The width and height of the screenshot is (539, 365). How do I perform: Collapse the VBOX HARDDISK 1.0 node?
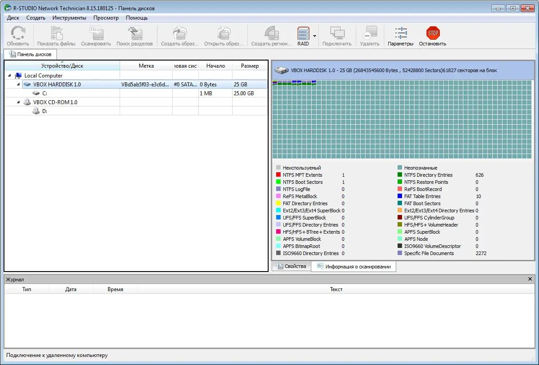(18, 84)
